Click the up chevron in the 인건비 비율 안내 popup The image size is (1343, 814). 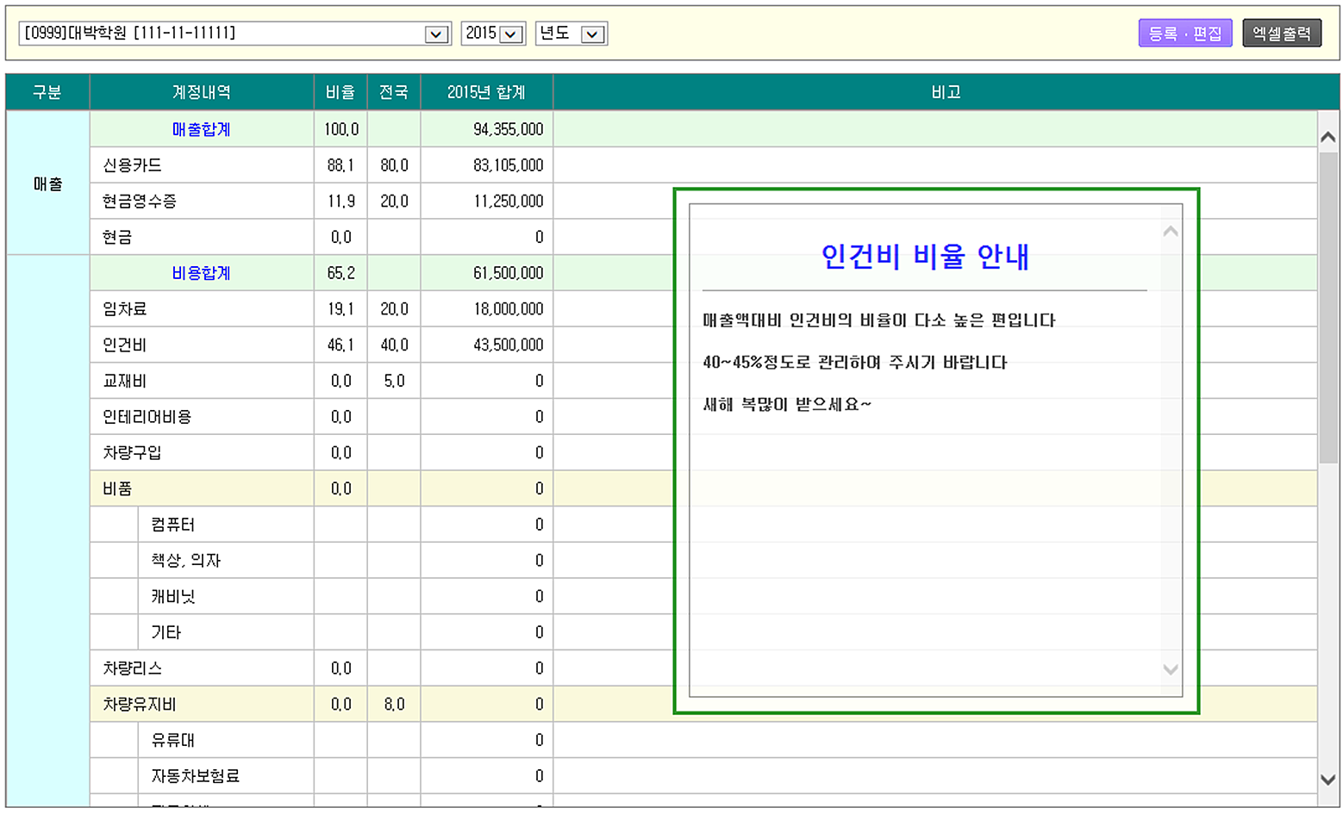tap(1171, 230)
